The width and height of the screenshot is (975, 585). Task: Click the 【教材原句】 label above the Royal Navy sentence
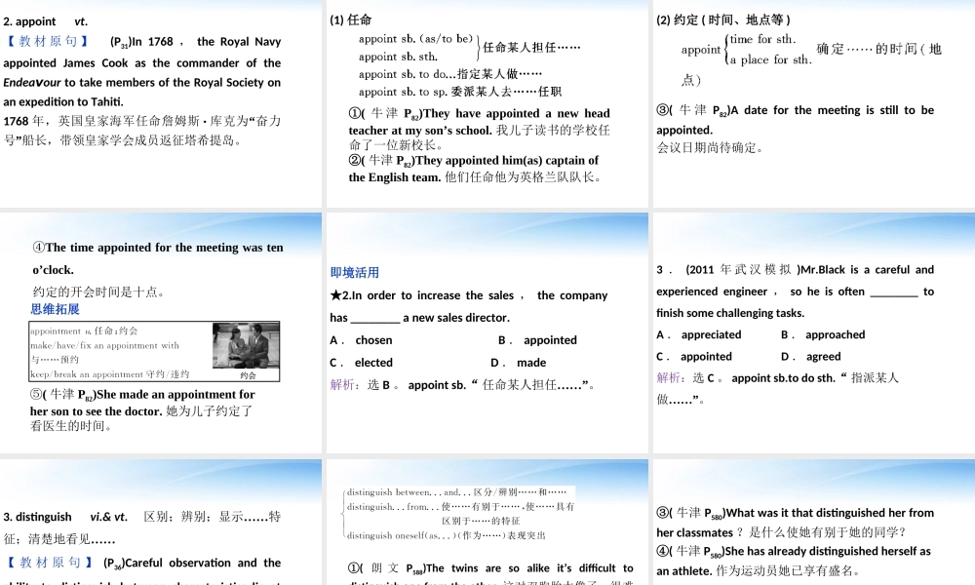coord(48,42)
